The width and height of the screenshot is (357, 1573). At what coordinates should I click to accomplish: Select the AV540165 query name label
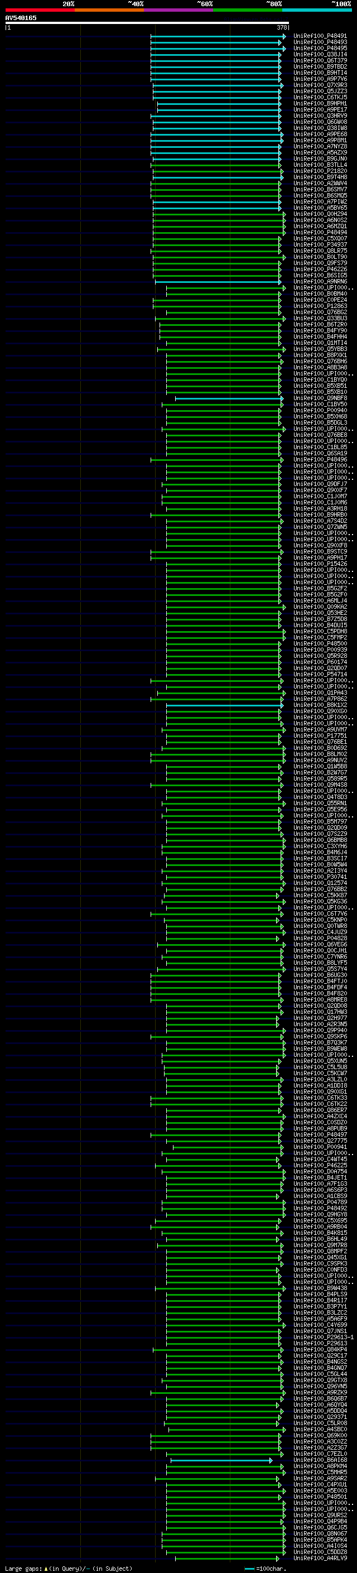(21, 18)
